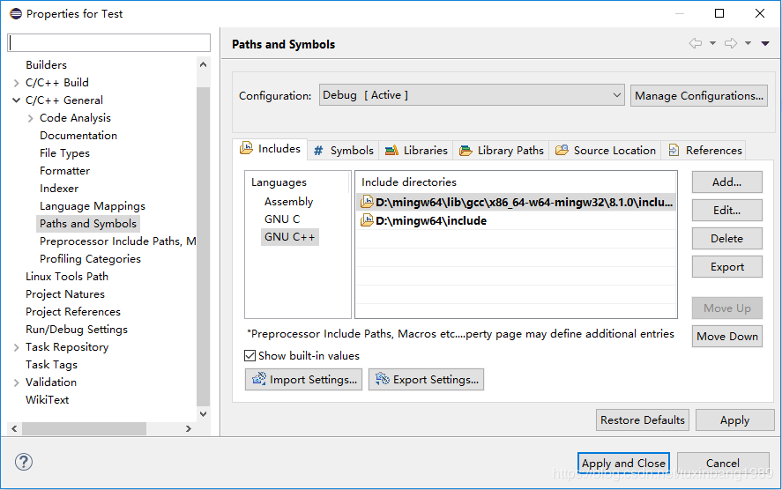Click the filter text input field
This screenshot has height=490, width=782.
(x=109, y=43)
